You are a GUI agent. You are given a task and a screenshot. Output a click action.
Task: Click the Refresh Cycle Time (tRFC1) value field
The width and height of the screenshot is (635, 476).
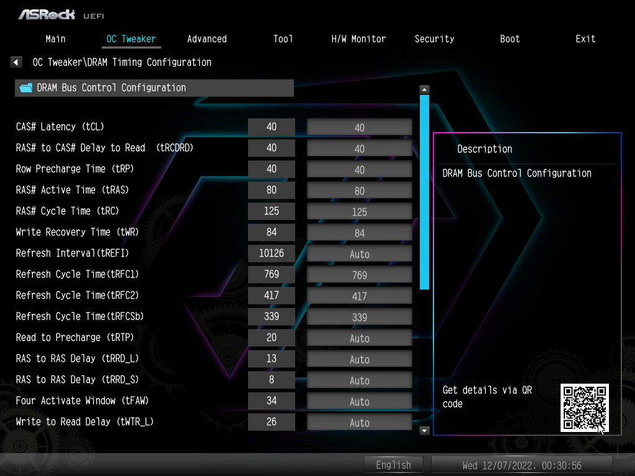(359, 275)
